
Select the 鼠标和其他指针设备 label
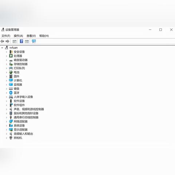point(26,113)
